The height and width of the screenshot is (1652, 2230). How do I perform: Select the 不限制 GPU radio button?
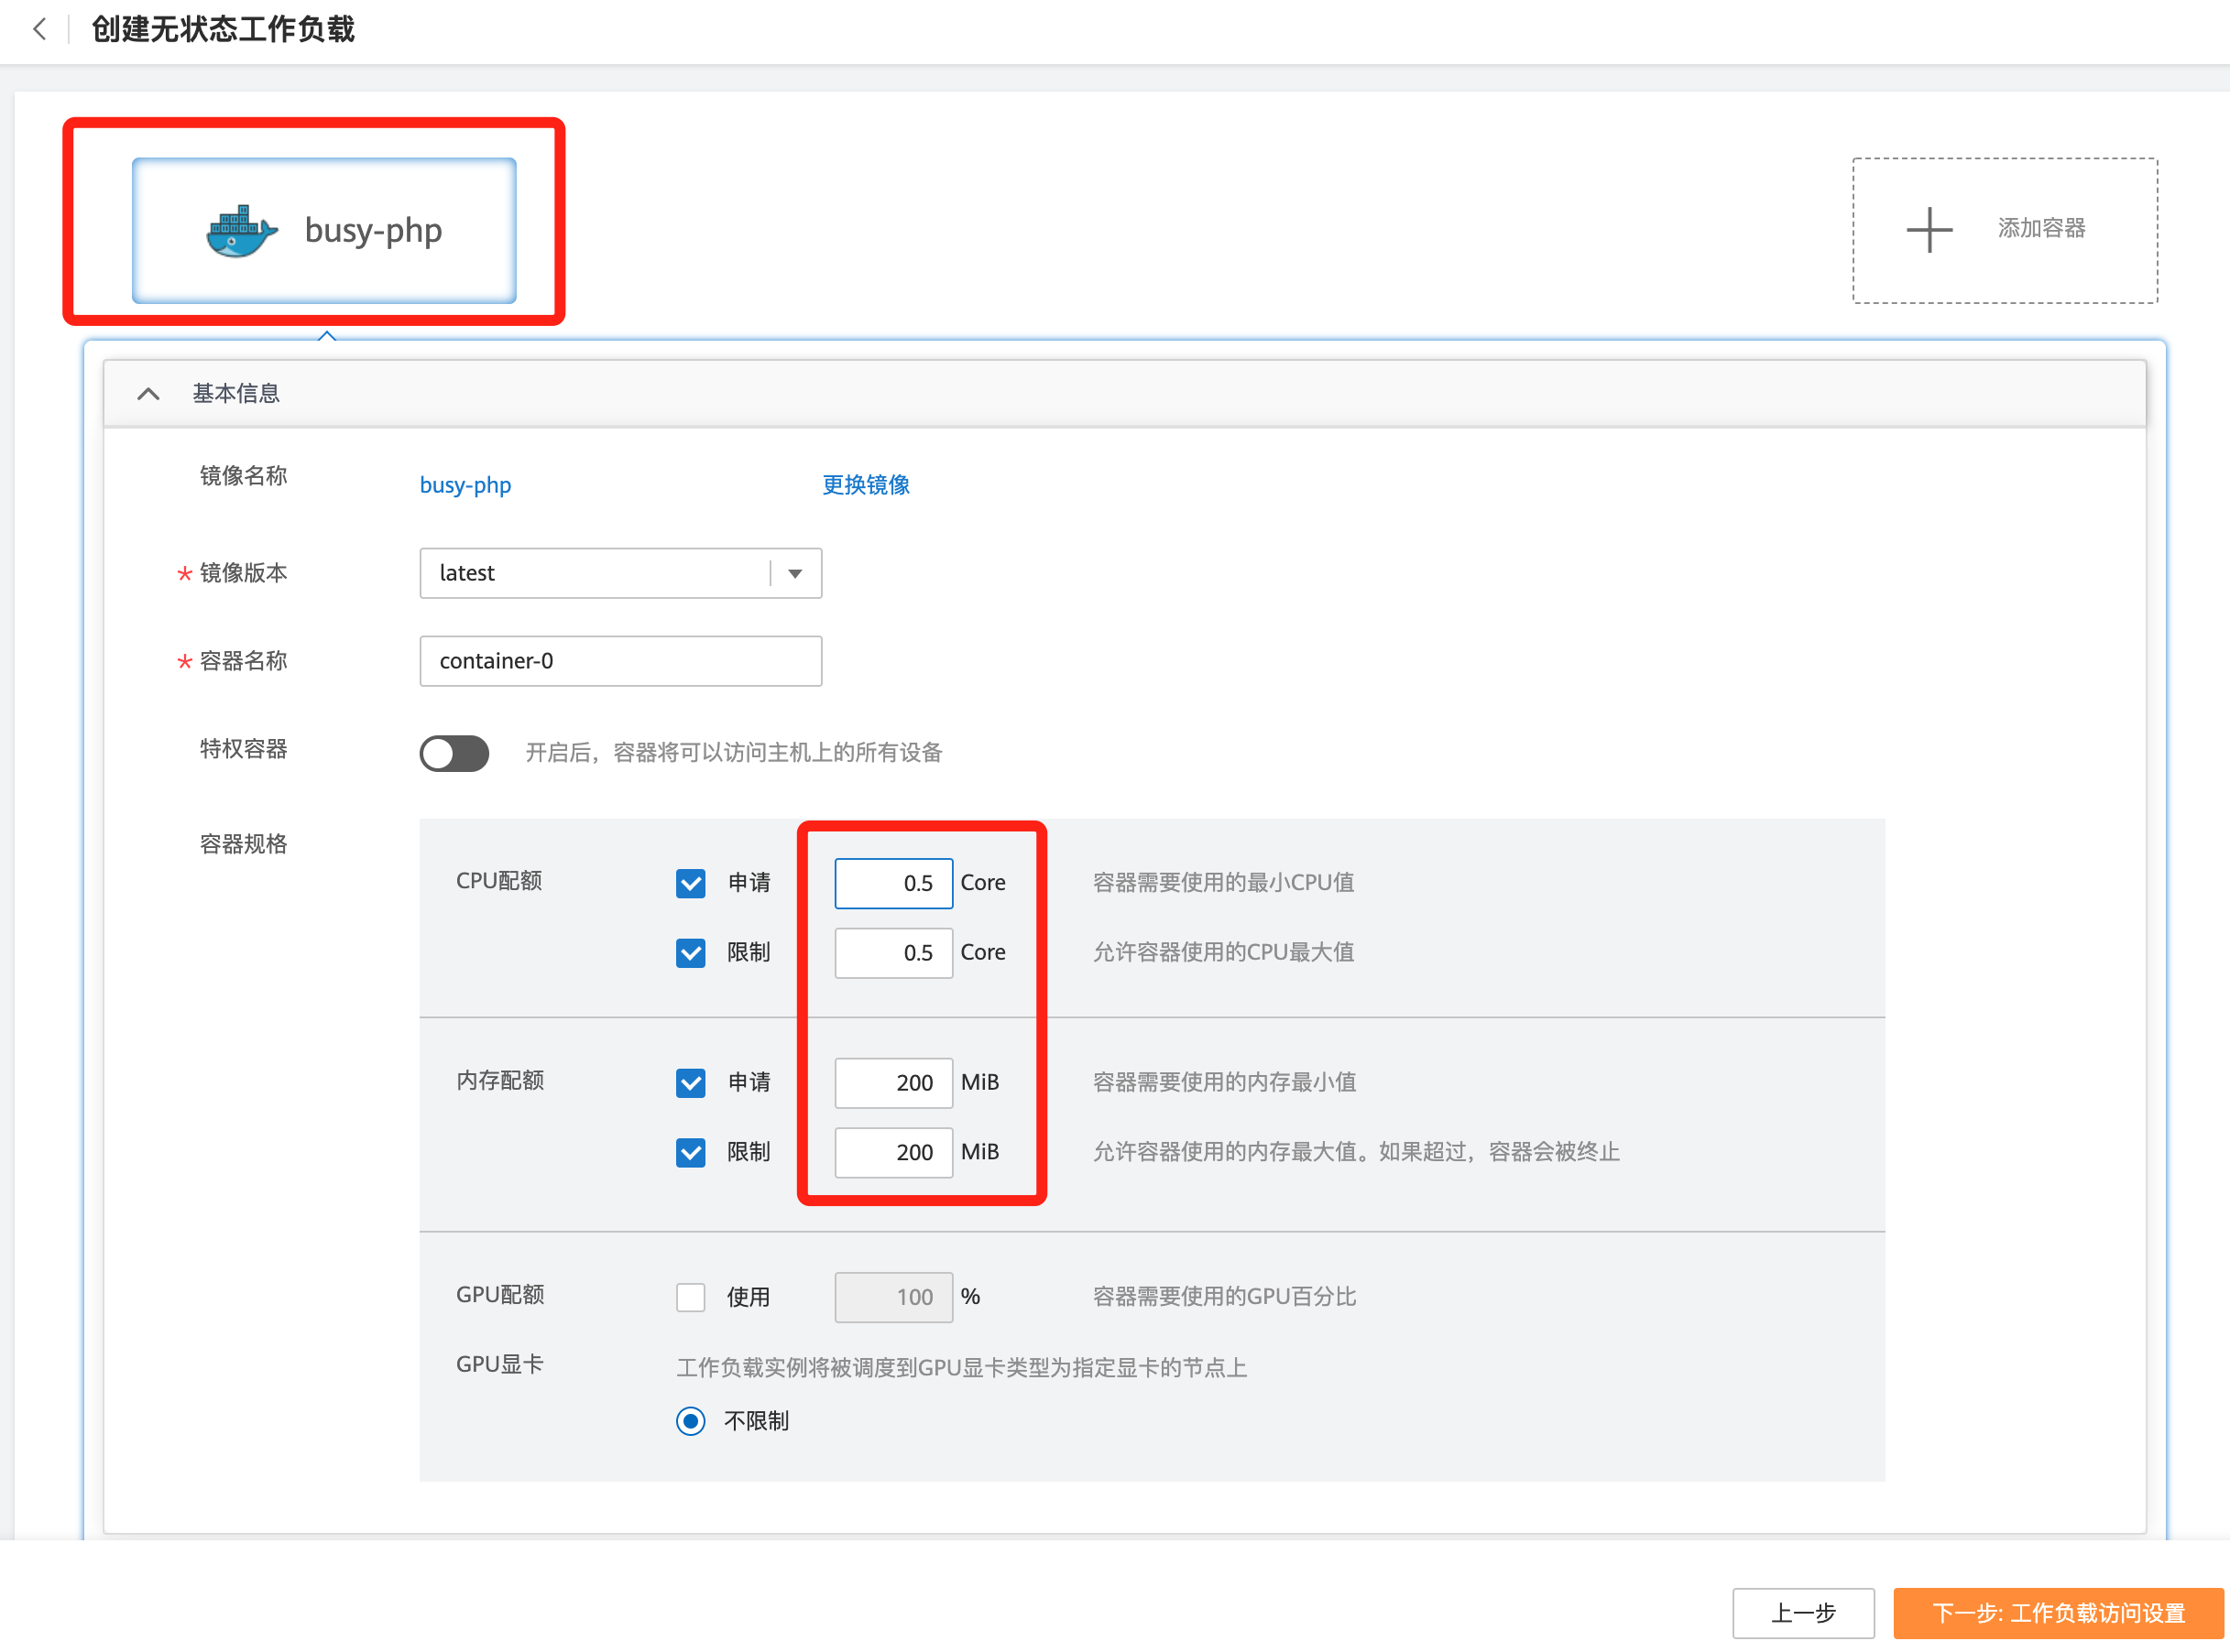click(690, 1421)
